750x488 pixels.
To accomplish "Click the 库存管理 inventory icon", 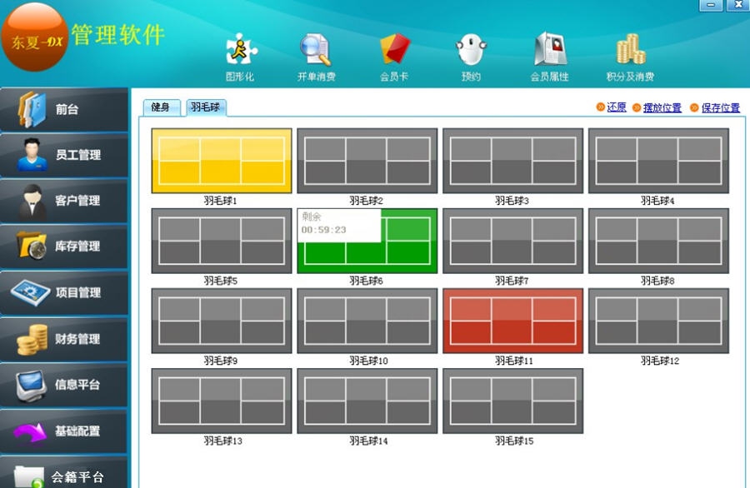I will 64,246.
